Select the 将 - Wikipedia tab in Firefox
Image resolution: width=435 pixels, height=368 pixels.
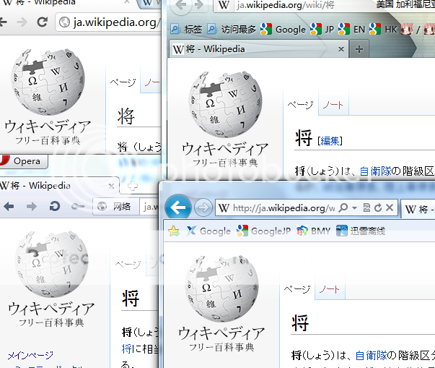tap(258, 49)
